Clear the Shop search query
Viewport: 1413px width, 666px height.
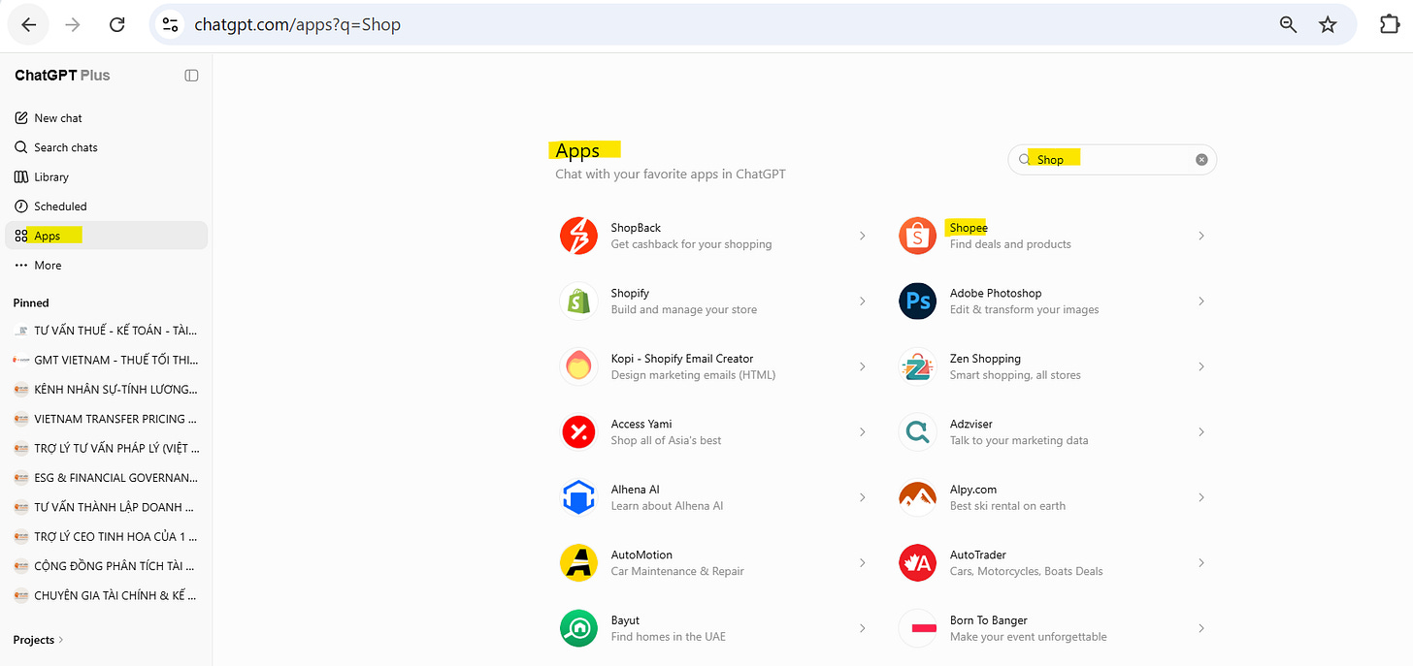click(1201, 160)
